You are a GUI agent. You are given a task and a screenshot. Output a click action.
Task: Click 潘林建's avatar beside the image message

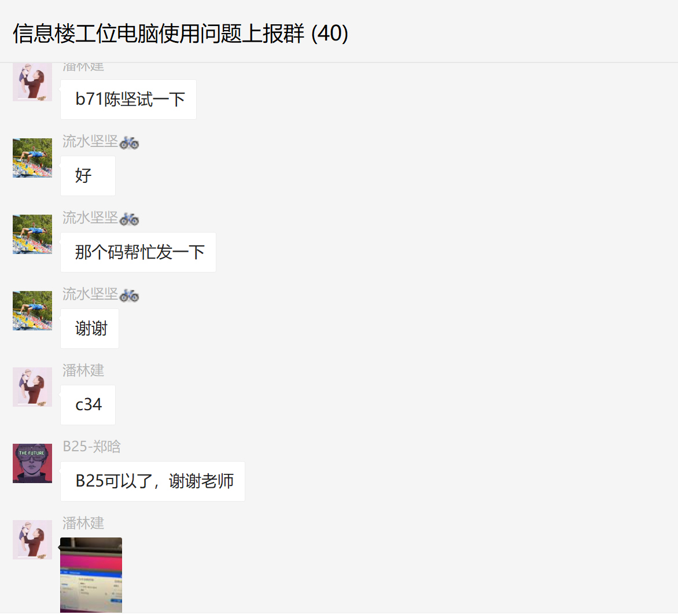32,540
